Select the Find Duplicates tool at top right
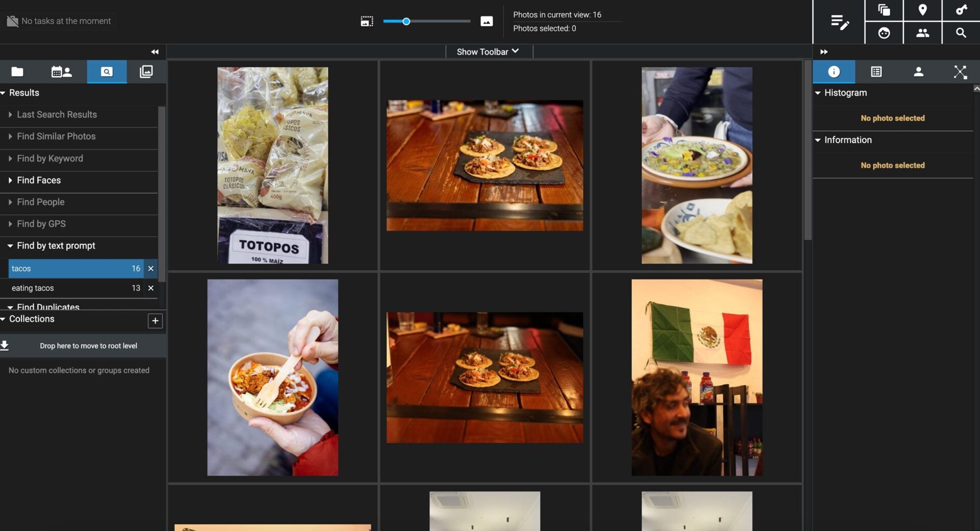Viewport: 980px width, 531px height. (x=884, y=10)
